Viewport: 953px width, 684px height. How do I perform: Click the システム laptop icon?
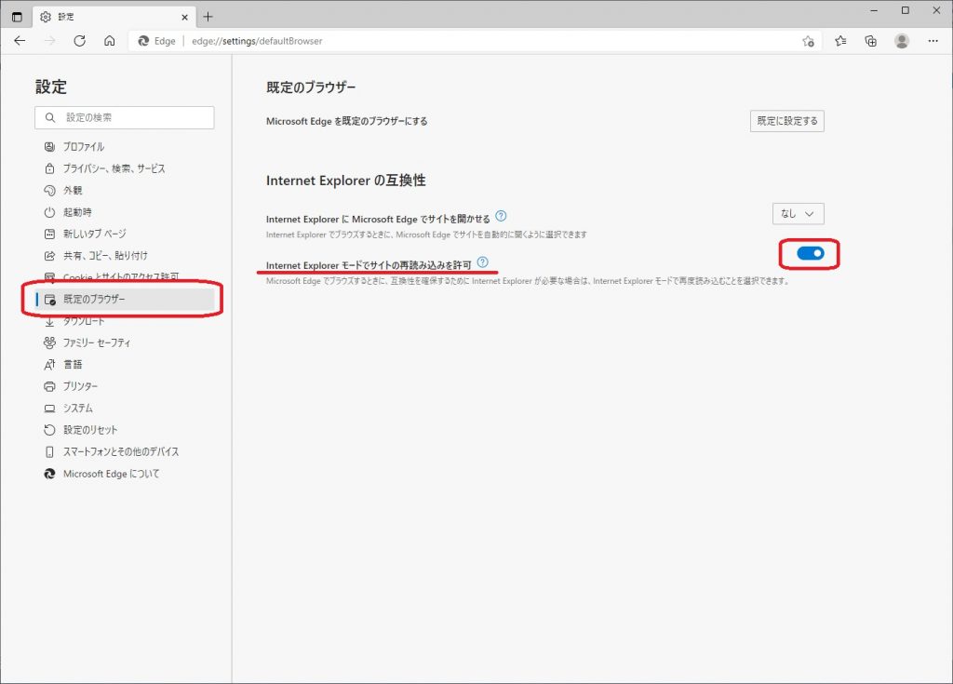[x=50, y=408]
